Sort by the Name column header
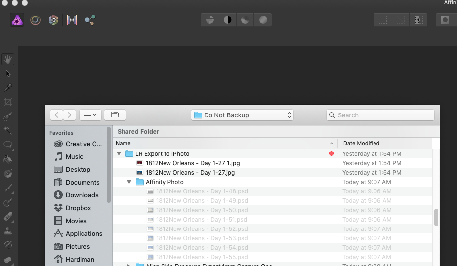Viewport: 457px width, 266px height. 225,143
